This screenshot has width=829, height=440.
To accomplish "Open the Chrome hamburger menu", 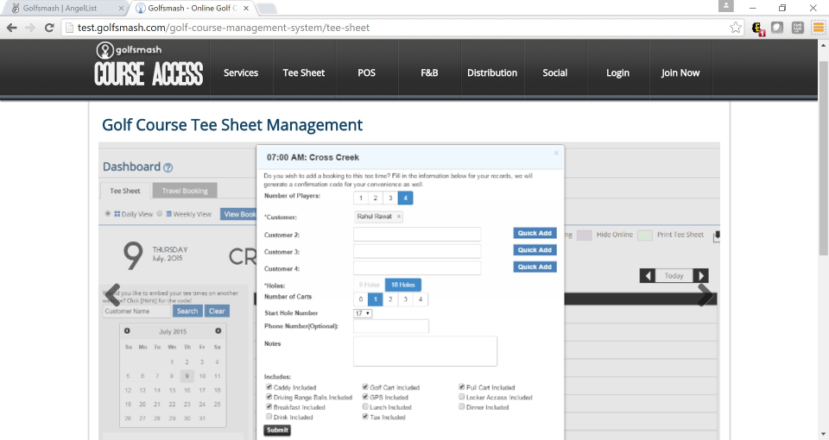I will click(x=818, y=28).
